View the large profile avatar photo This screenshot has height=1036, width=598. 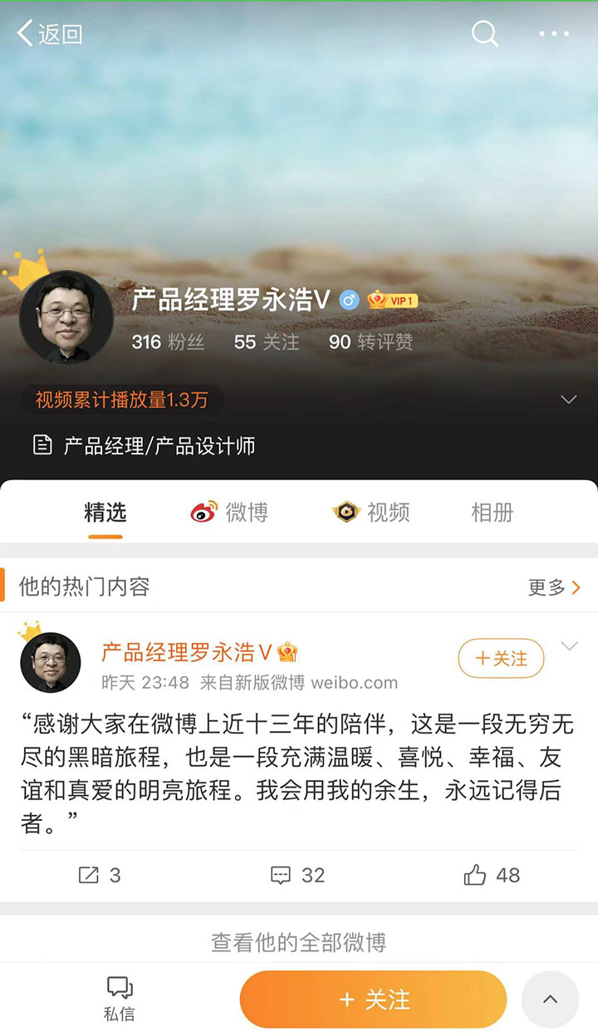tap(66, 317)
